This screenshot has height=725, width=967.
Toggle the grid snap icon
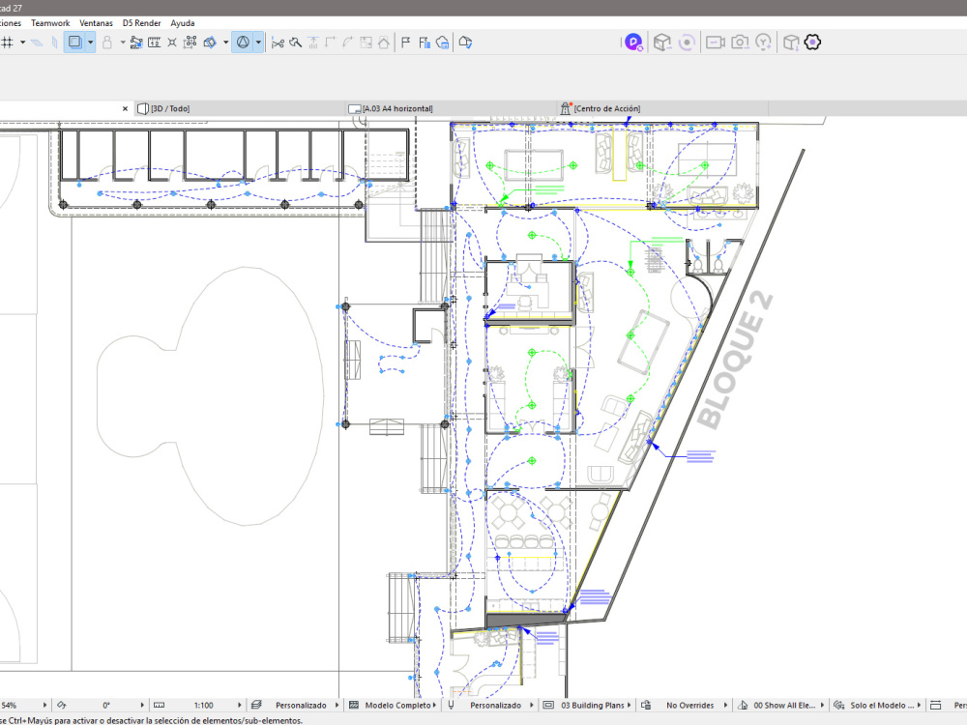8,43
